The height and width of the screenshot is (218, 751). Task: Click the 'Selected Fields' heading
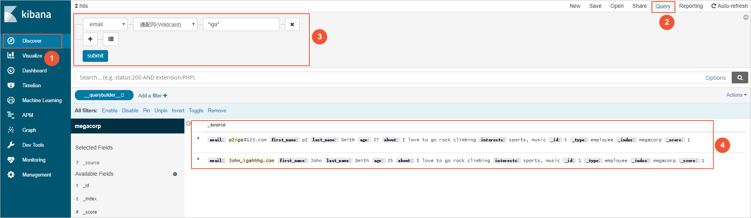94,148
